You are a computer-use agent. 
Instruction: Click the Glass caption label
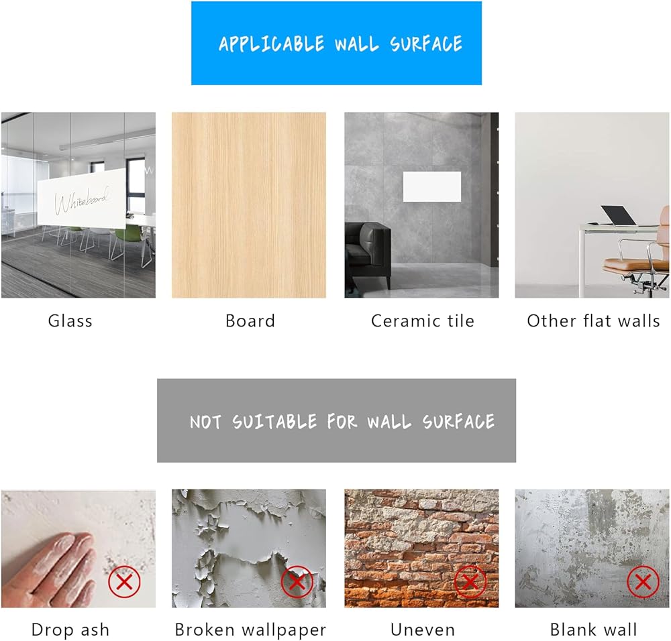click(70, 320)
